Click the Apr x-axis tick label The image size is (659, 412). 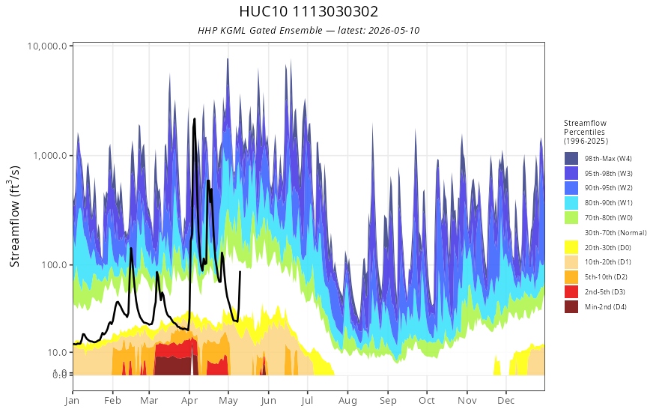click(x=189, y=400)
